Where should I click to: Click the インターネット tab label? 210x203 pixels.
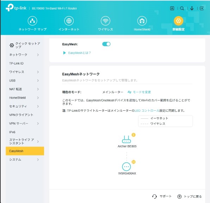[x=69, y=29]
